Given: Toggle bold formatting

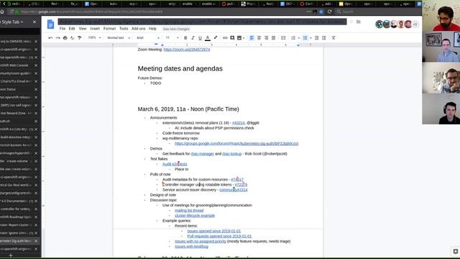Looking at the screenshot, I should [185, 38].
